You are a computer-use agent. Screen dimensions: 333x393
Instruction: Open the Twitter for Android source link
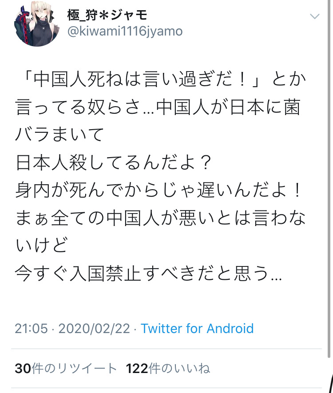coord(197,328)
